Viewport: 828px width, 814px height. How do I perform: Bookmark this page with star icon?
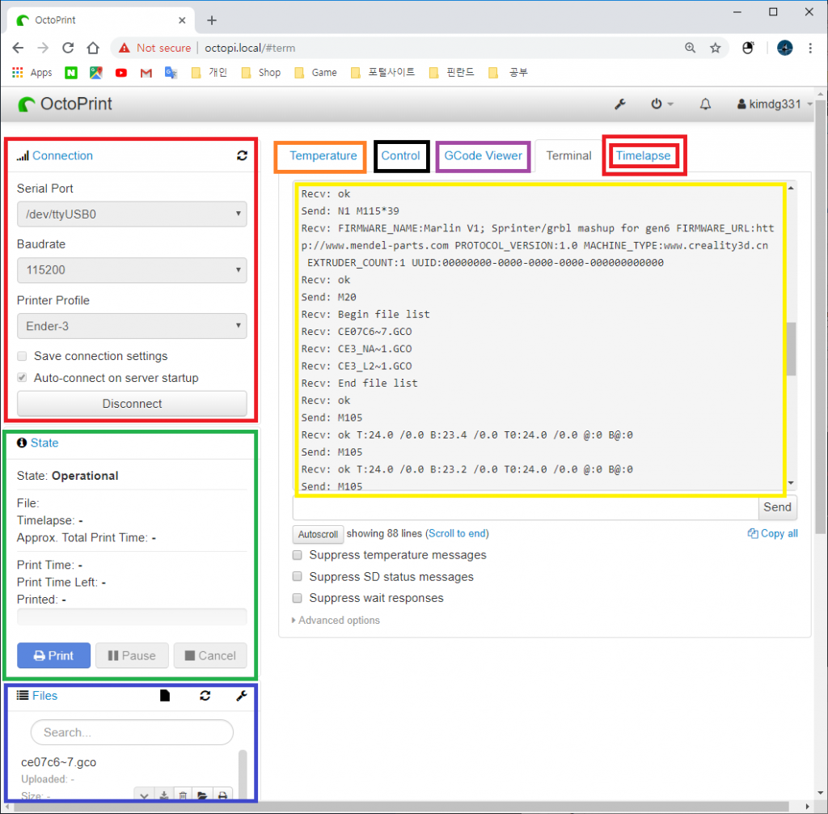[715, 48]
